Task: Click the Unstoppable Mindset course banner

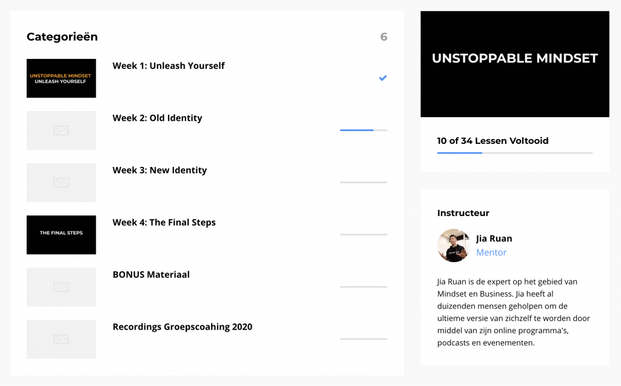Action: (515, 64)
